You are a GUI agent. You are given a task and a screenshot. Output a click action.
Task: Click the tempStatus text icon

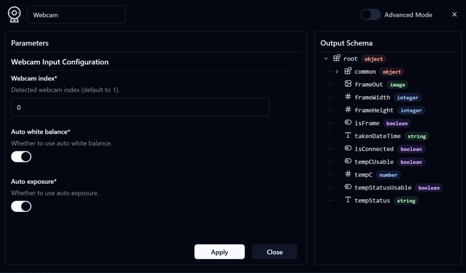348,200
